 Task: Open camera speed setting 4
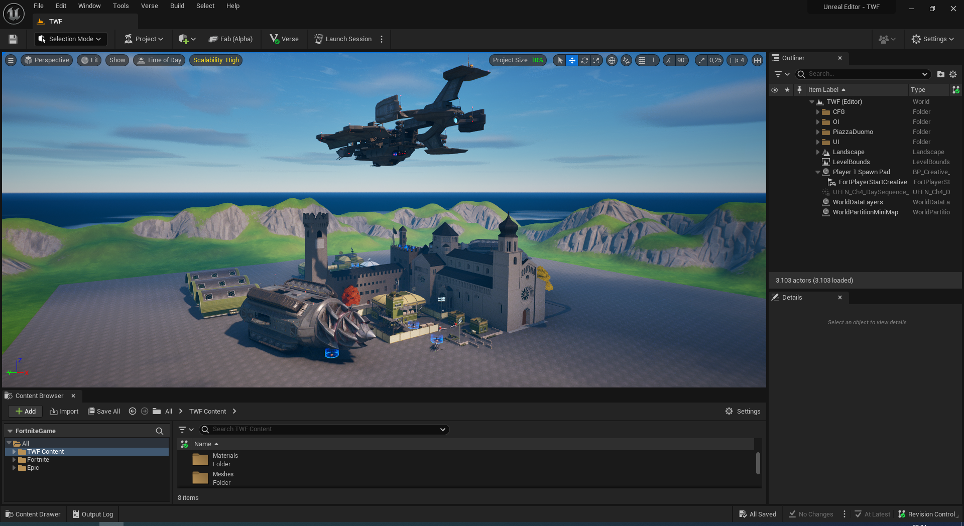point(738,60)
